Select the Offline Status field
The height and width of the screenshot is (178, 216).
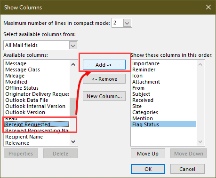tap(37, 88)
